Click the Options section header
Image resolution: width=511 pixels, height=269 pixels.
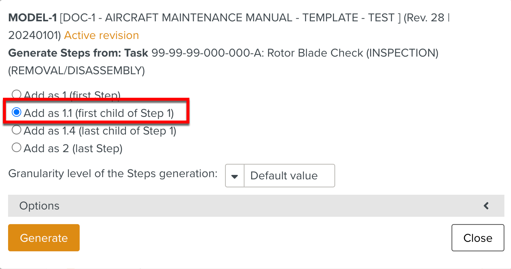click(x=39, y=206)
